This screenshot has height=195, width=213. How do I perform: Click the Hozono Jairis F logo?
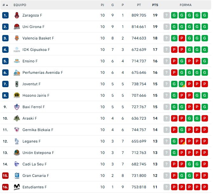(17, 95)
